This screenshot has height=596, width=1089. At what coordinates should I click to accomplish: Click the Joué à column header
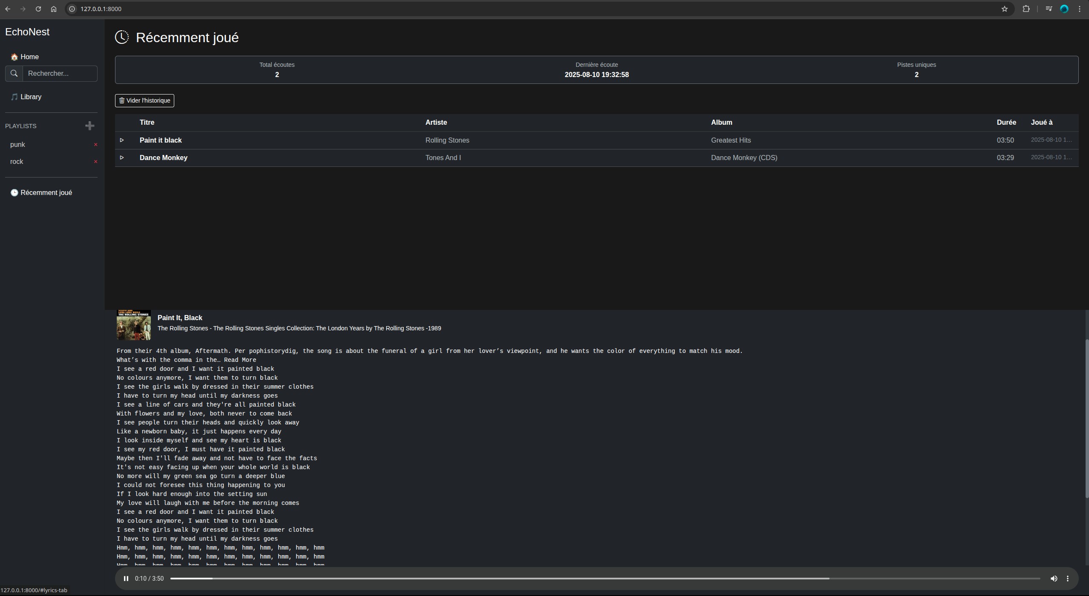point(1042,123)
